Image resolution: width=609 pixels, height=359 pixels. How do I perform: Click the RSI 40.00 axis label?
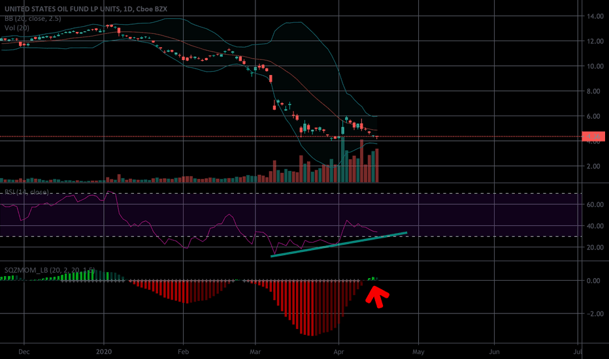coord(595,226)
